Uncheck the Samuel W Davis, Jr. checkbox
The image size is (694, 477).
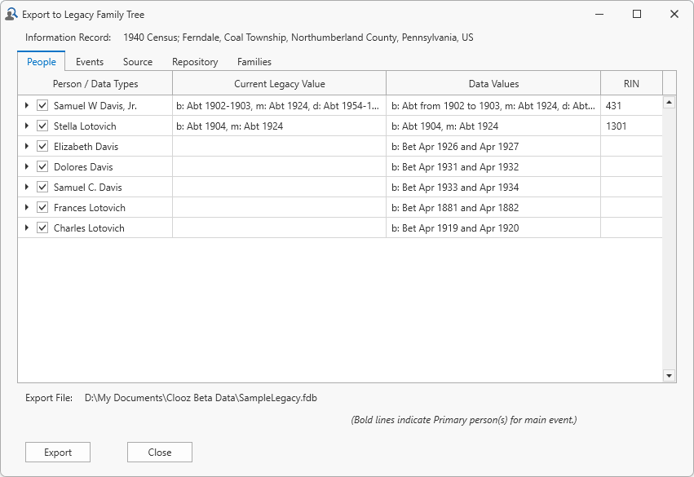42,105
